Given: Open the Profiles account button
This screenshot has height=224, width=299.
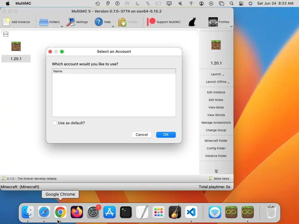Looking at the screenshot, I should (219, 22).
